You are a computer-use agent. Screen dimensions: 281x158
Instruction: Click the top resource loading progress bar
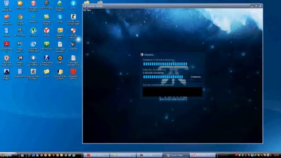click(165, 64)
